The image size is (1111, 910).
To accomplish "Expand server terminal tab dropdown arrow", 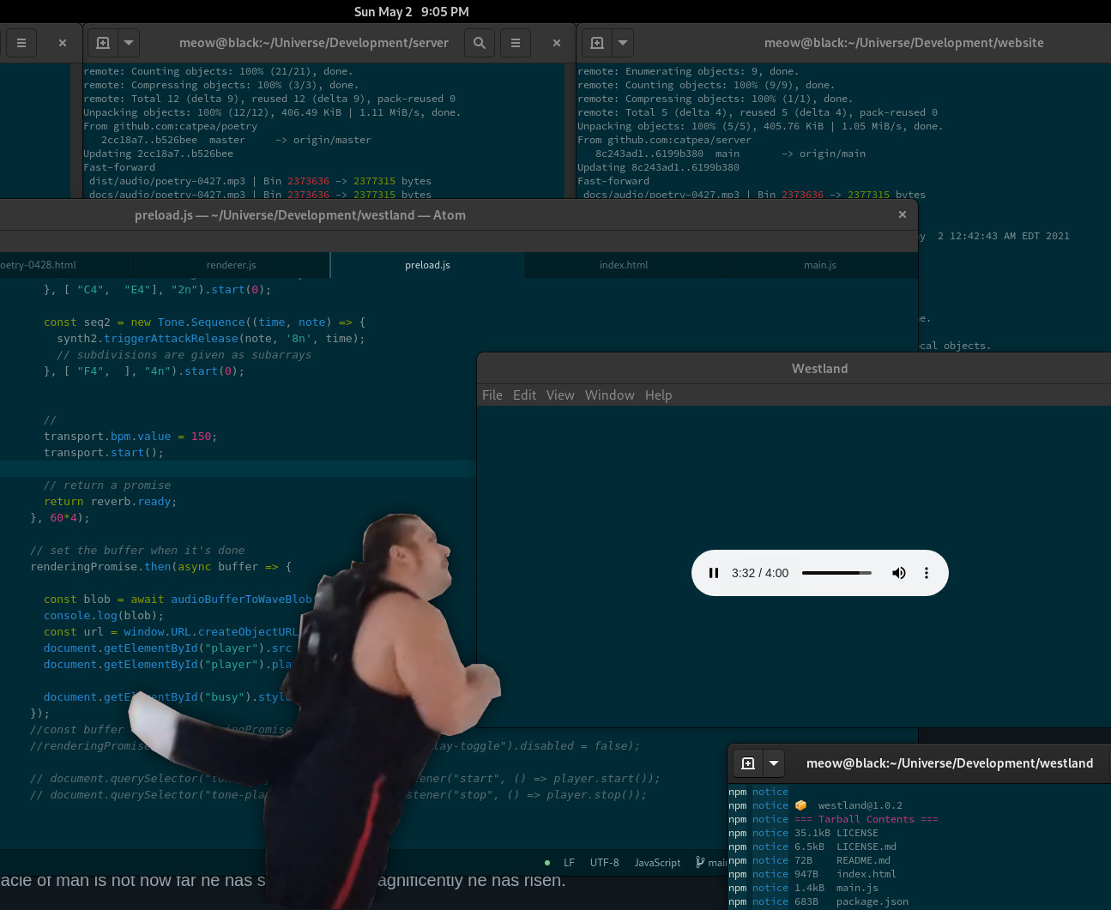I will tap(129, 43).
